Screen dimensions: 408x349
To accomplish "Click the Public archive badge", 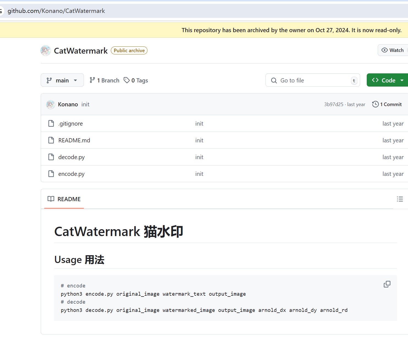I will (129, 51).
